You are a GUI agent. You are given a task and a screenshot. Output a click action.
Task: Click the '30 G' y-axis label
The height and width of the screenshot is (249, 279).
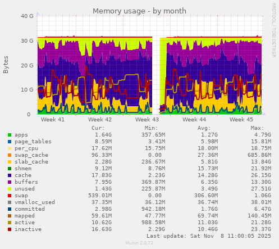click(27, 40)
